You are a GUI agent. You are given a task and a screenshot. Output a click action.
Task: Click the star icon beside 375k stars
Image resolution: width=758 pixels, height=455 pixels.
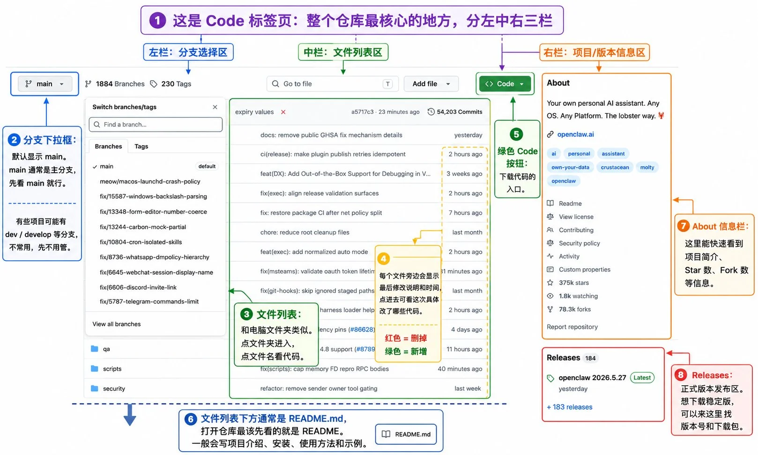550,283
